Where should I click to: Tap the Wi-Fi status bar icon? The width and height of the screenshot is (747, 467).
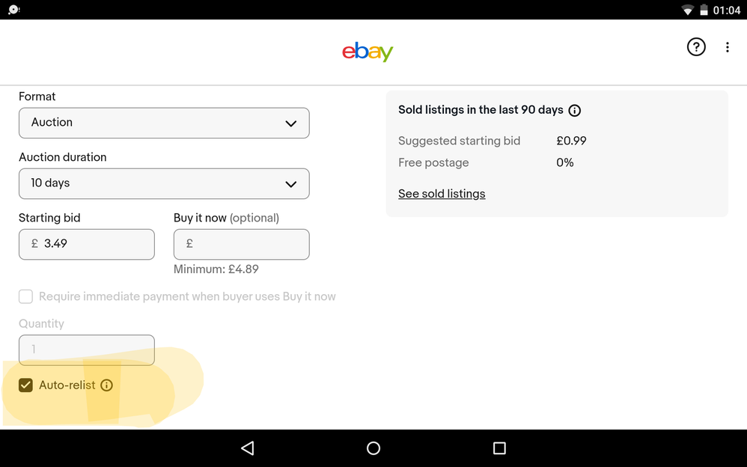[687, 10]
